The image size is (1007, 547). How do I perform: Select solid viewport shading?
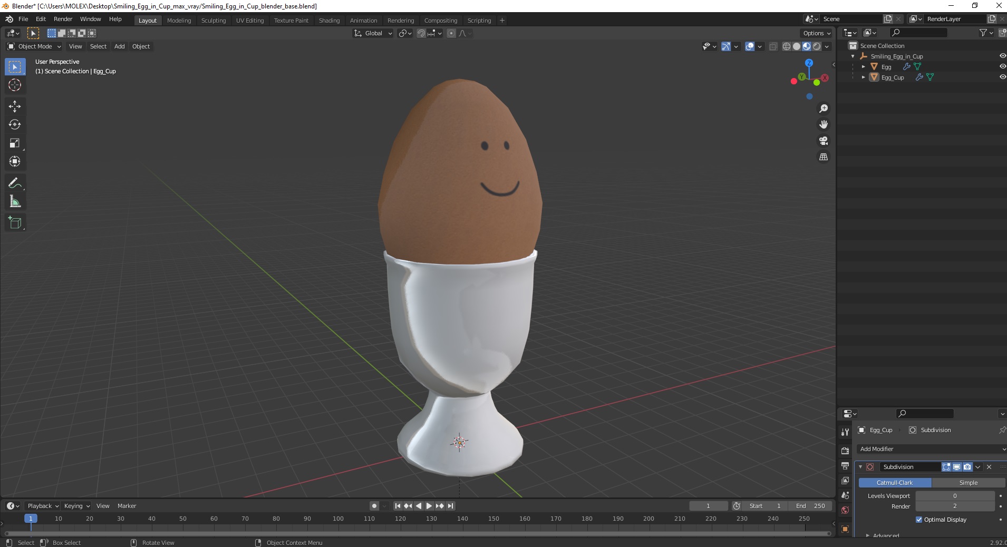[x=797, y=46]
